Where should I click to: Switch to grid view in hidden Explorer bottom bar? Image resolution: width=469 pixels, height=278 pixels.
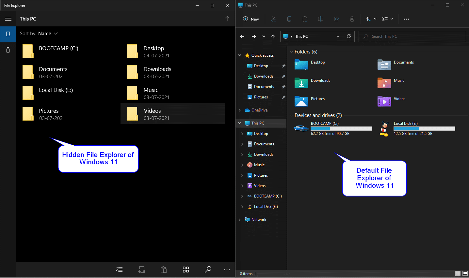click(x=186, y=270)
